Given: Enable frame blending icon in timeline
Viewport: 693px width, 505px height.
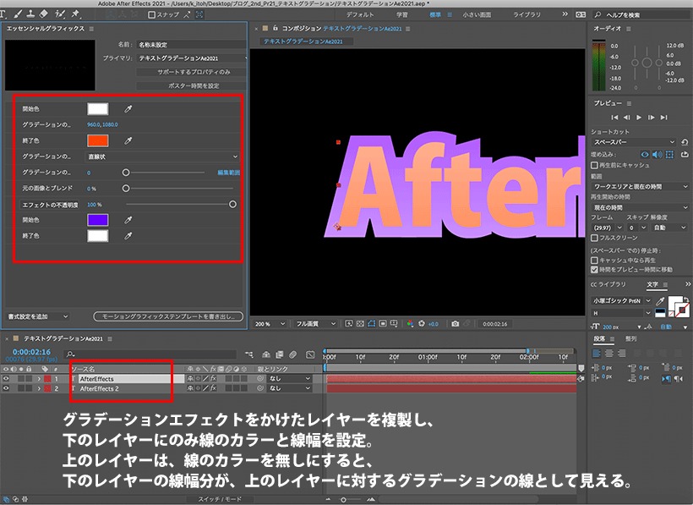Looking at the screenshot, I should pyautogui.click(x=280, y=354).
